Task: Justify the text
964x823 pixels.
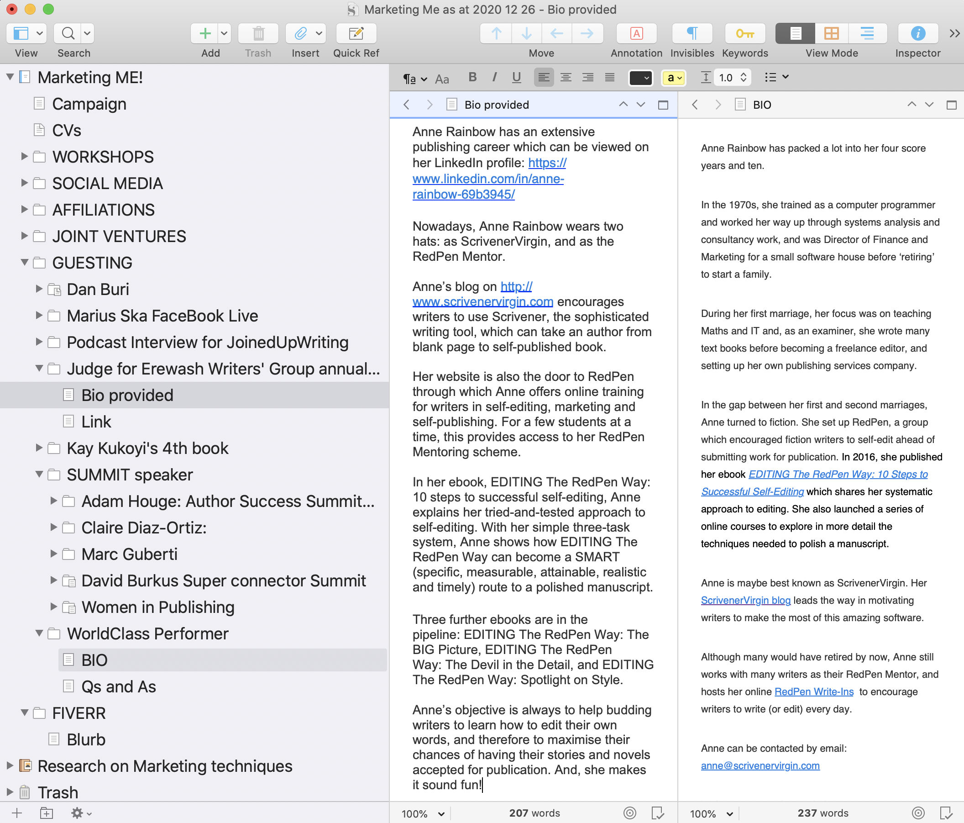Action: [609, 77]
